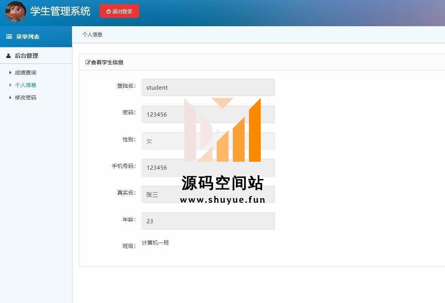The height and width of the screenshot is (303, 445).
Task: Click the 登陆名 label
Action: tap(127, 86)
